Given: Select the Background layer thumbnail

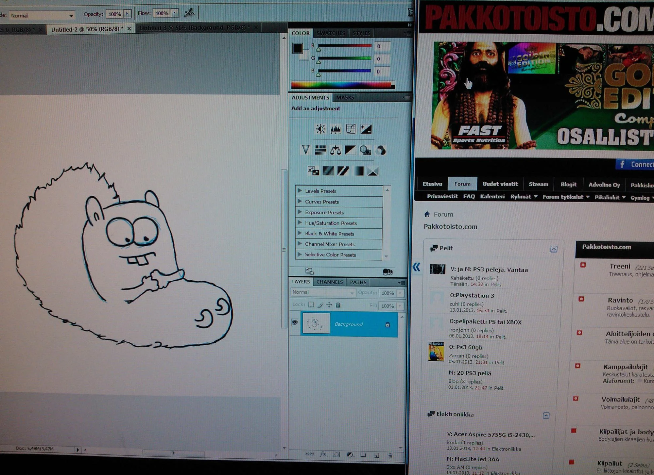Looking at the screenshot, I should (316, 323).
